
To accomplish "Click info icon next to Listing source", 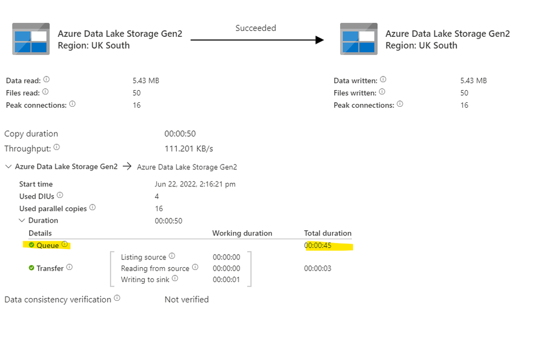I will [x=172, y=256].
